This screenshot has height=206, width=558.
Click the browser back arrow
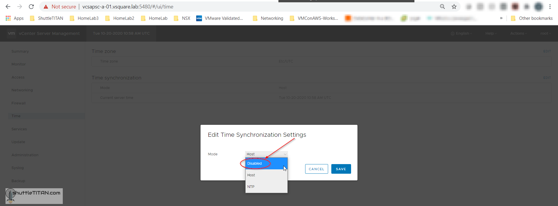tap(8, 6)
